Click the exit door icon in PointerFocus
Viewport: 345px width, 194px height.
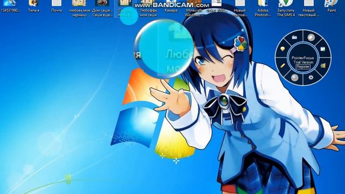pos(323,66)
